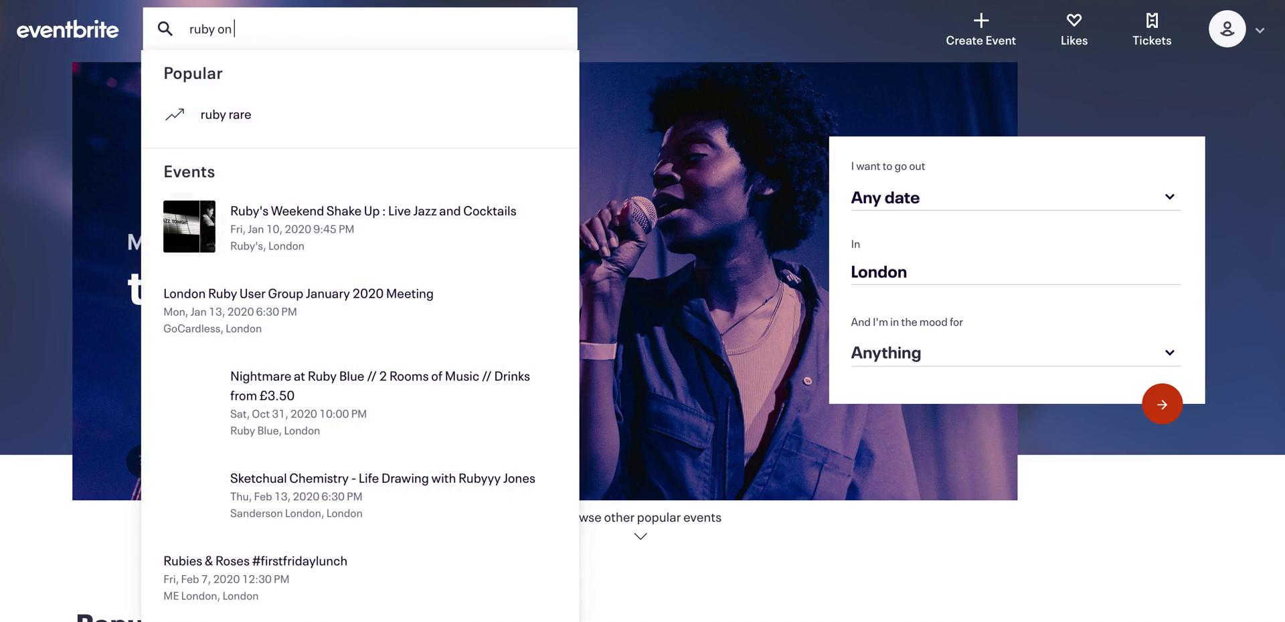The height and width of the screenshot is (622, 1285).
Task: Click 'Fri, Jan 10, 2020 9:45 PM' text
Action: [292, 229]
